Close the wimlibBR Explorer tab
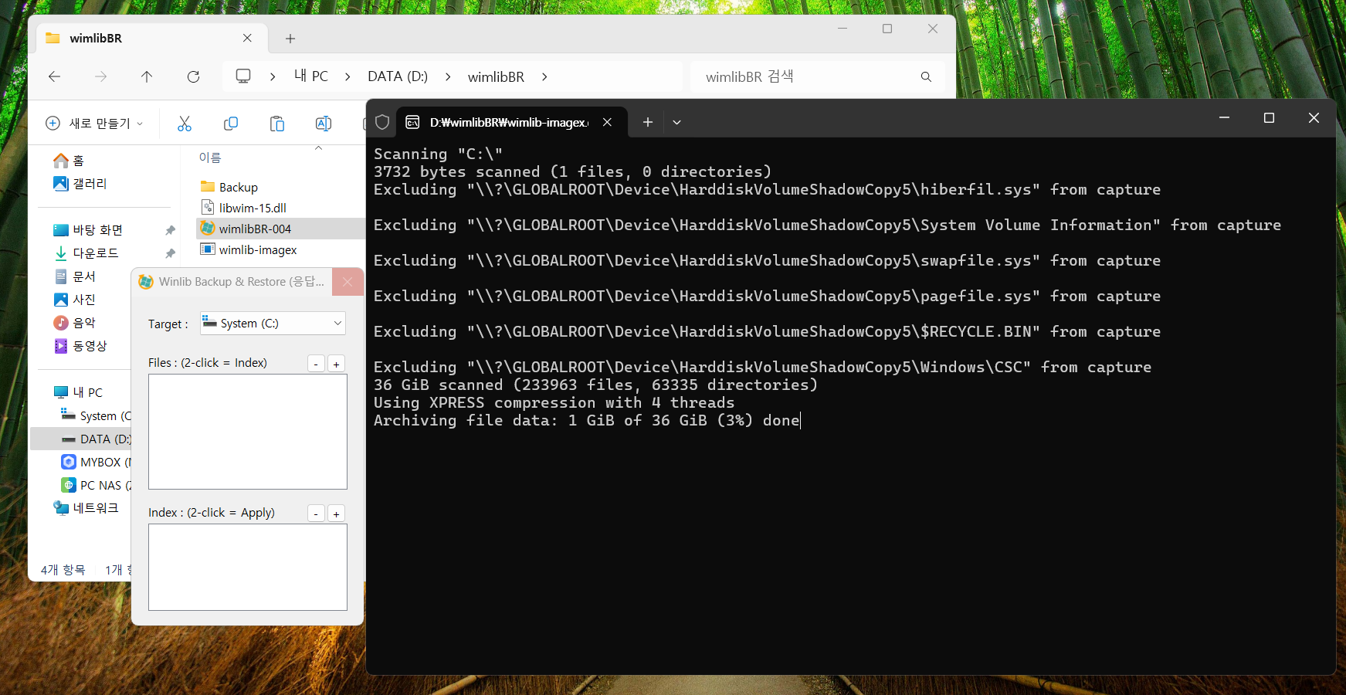1346x695 pixels. click(247, 38)
